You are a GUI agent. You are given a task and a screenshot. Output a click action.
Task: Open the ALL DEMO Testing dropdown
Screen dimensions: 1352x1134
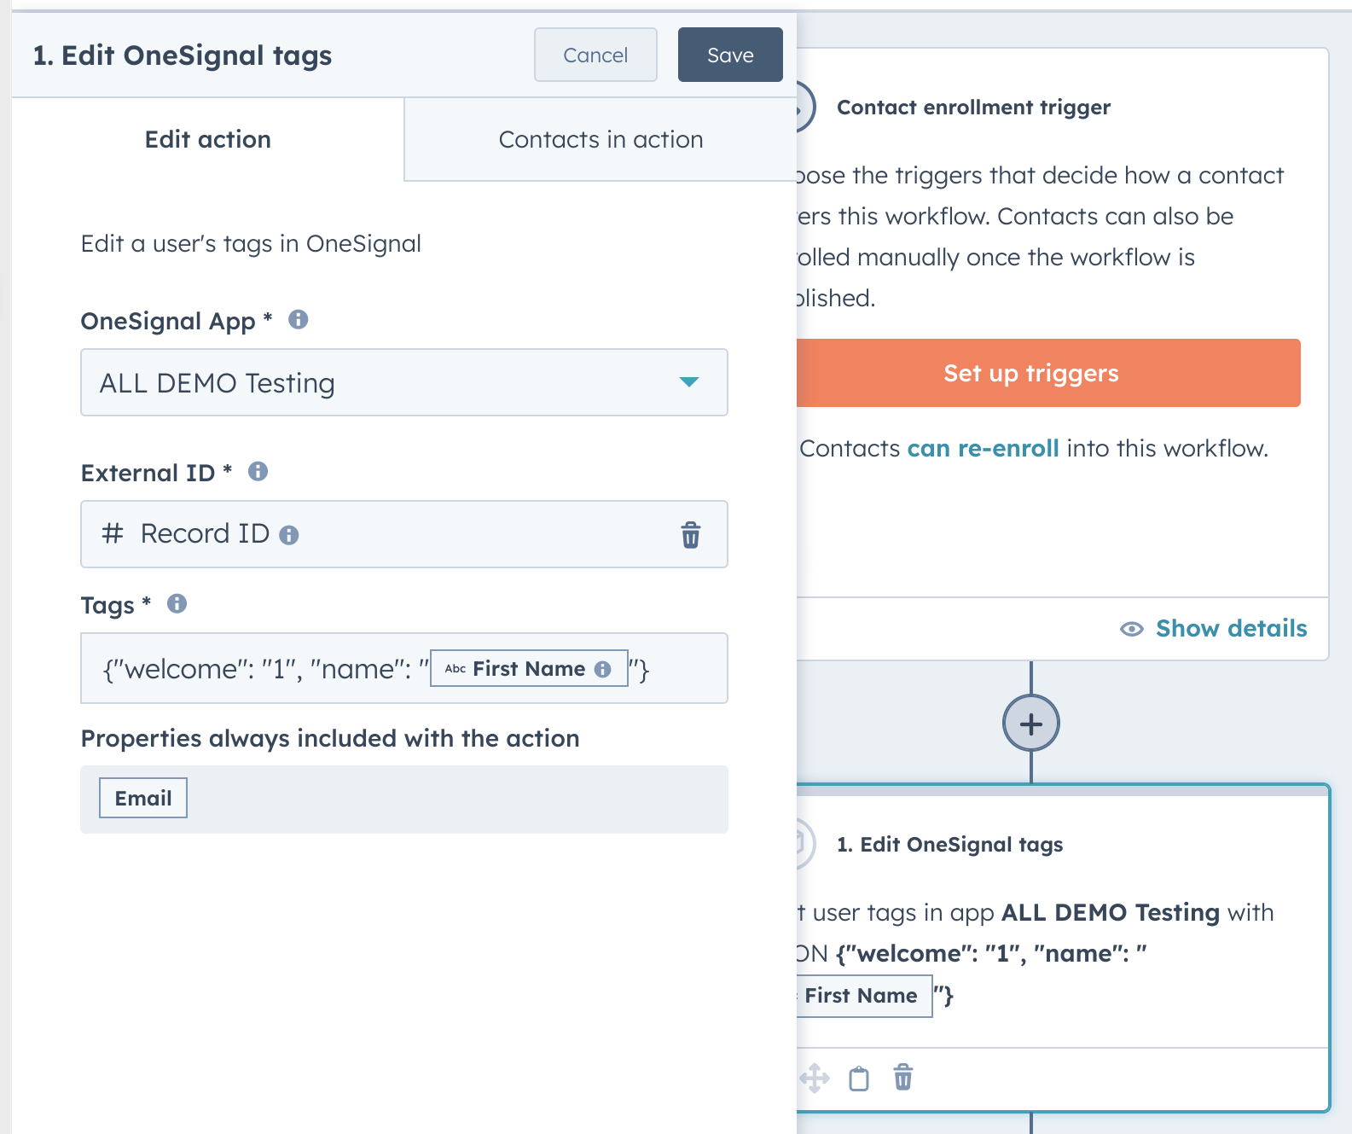[404, 382]
